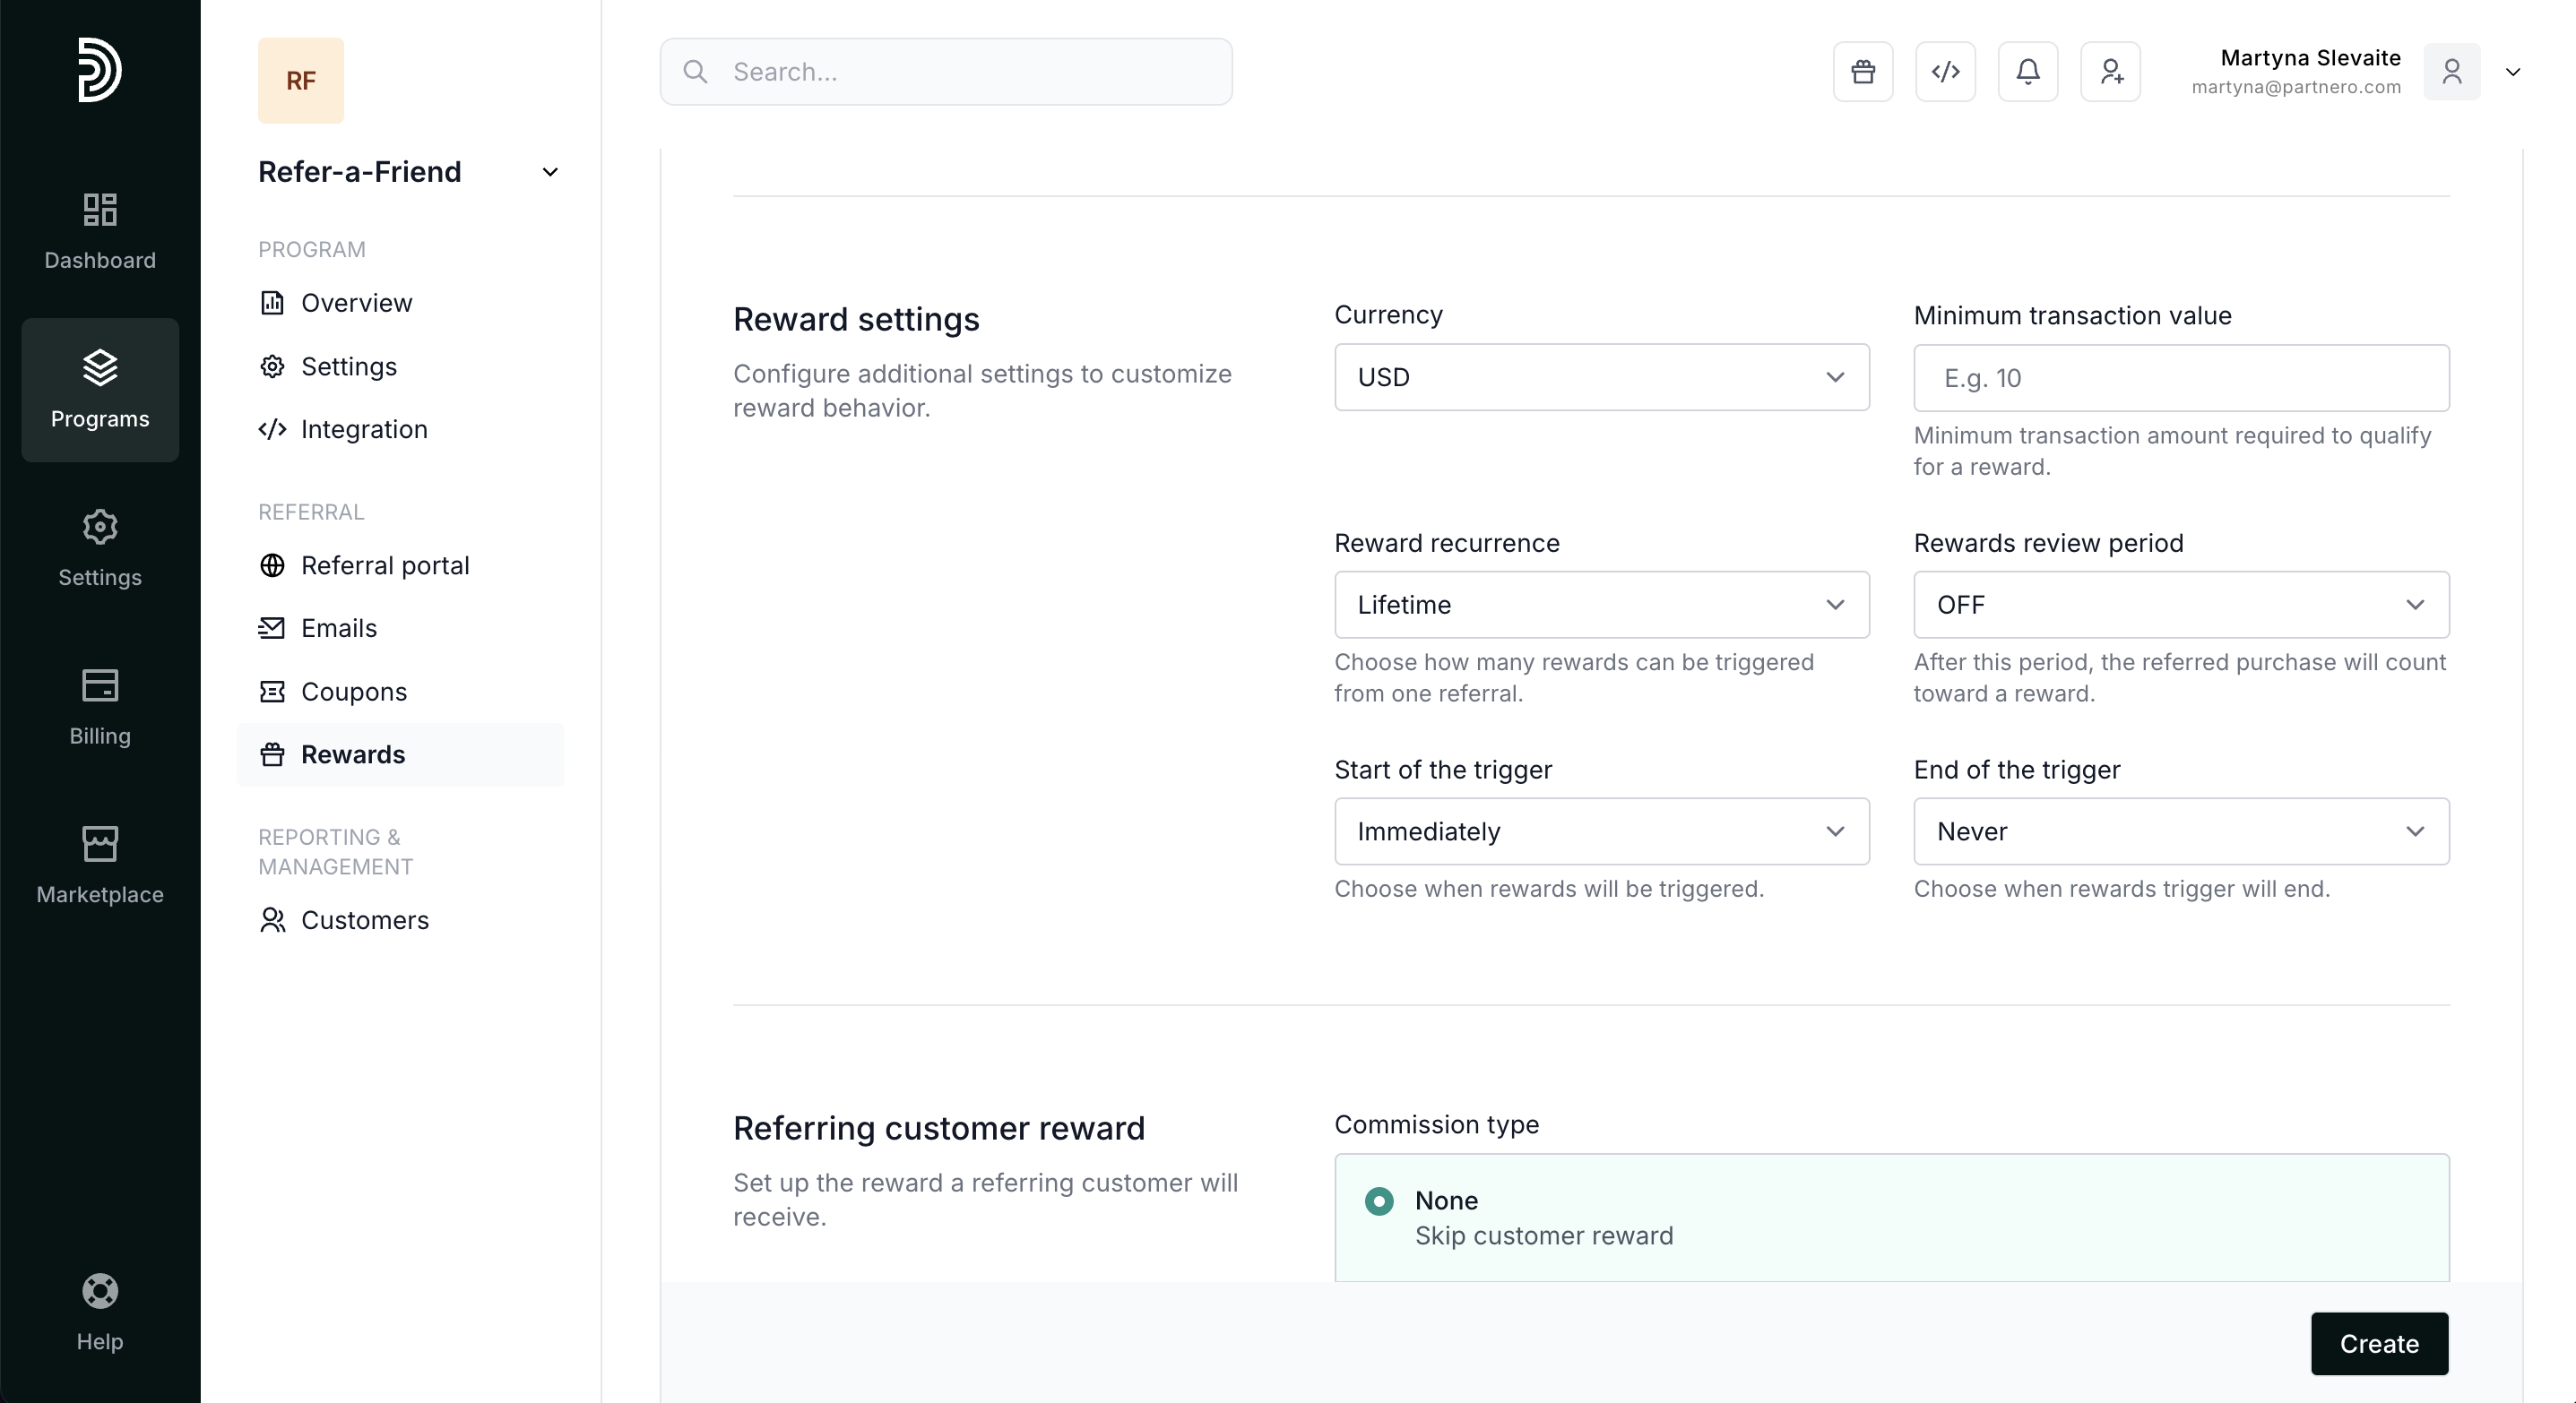Screen dimensions: 2576x1403
Task: Click the Create button
Action: 2378,1344
